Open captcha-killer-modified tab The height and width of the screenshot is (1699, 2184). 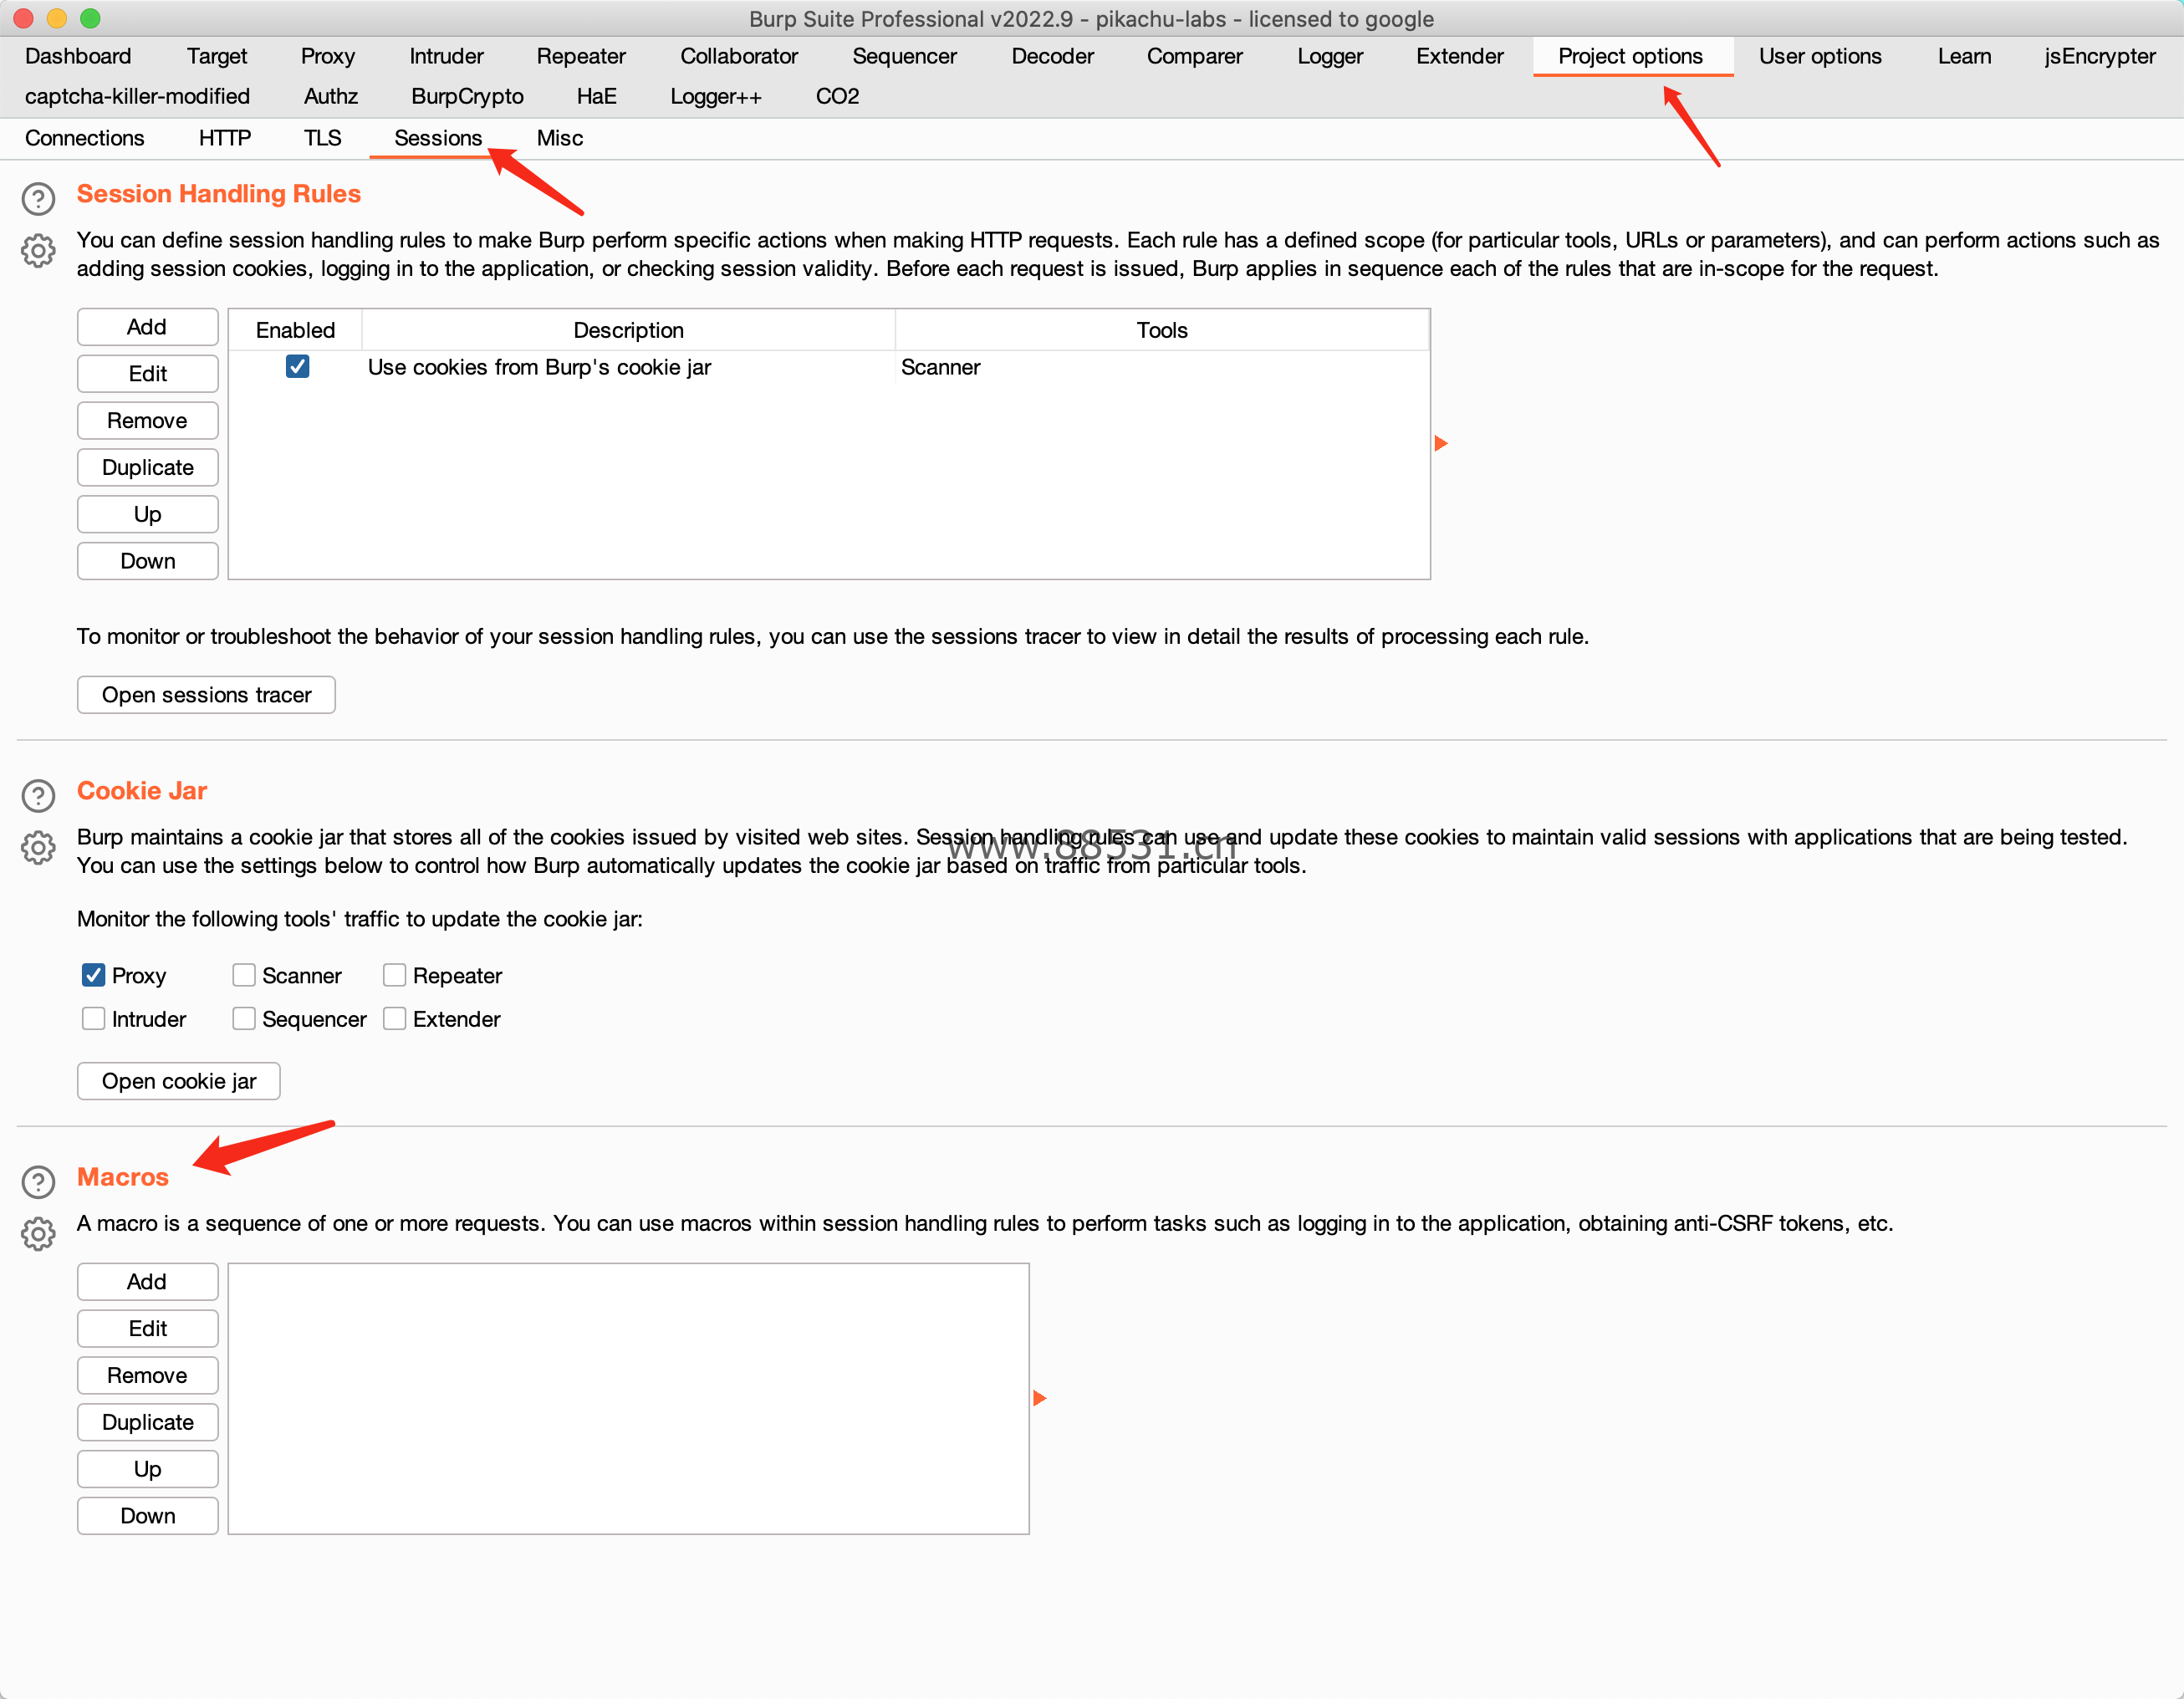click(x=138, y=96)
